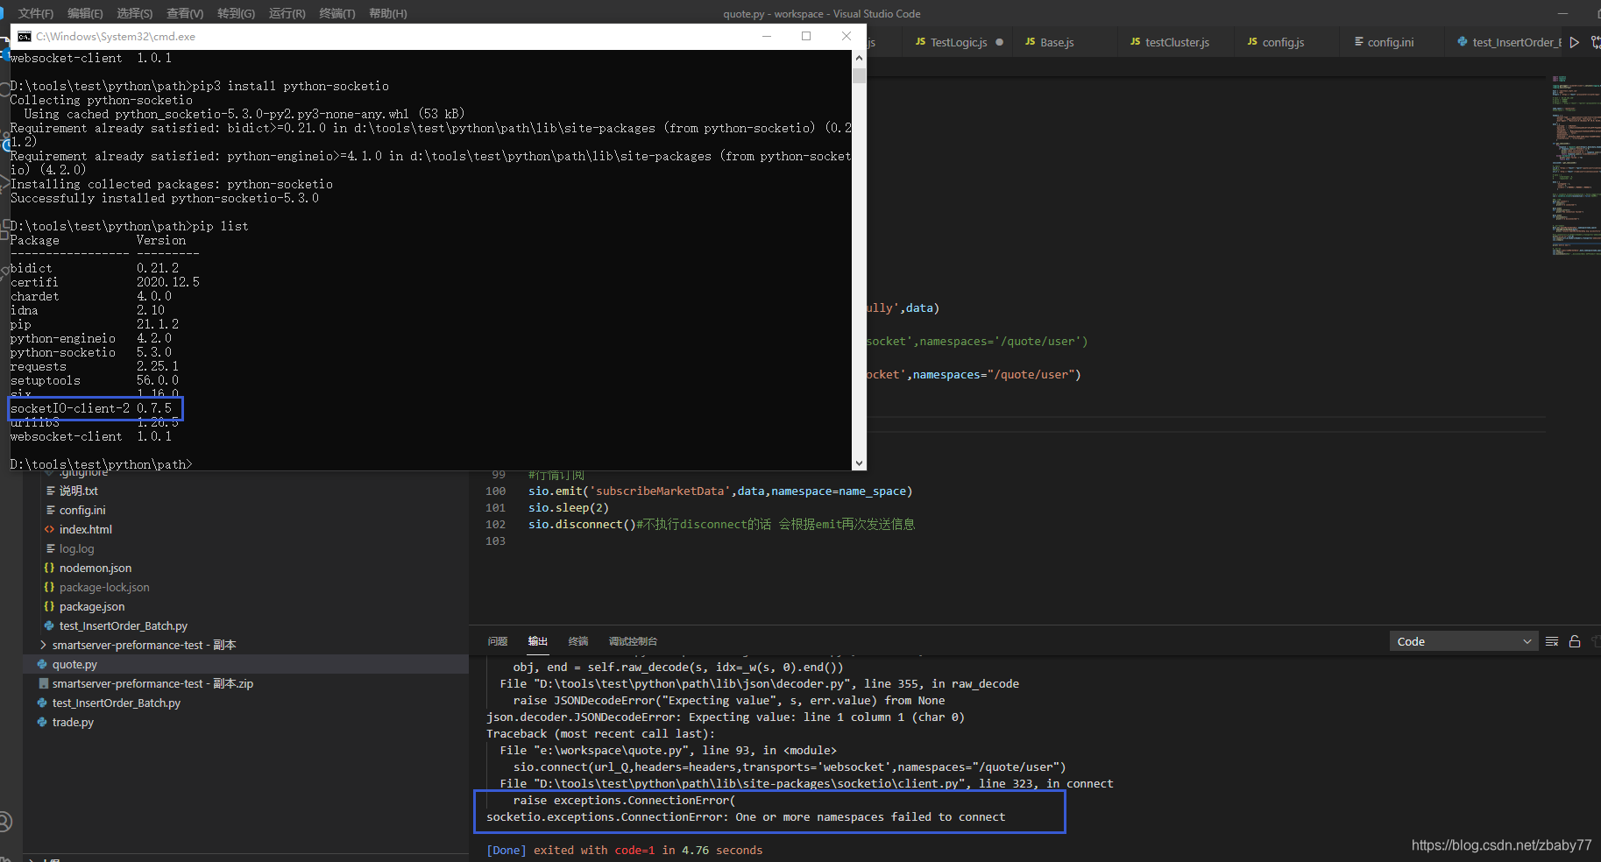Click the JSON icon beside nodemon.json

[x=49, y=568]
